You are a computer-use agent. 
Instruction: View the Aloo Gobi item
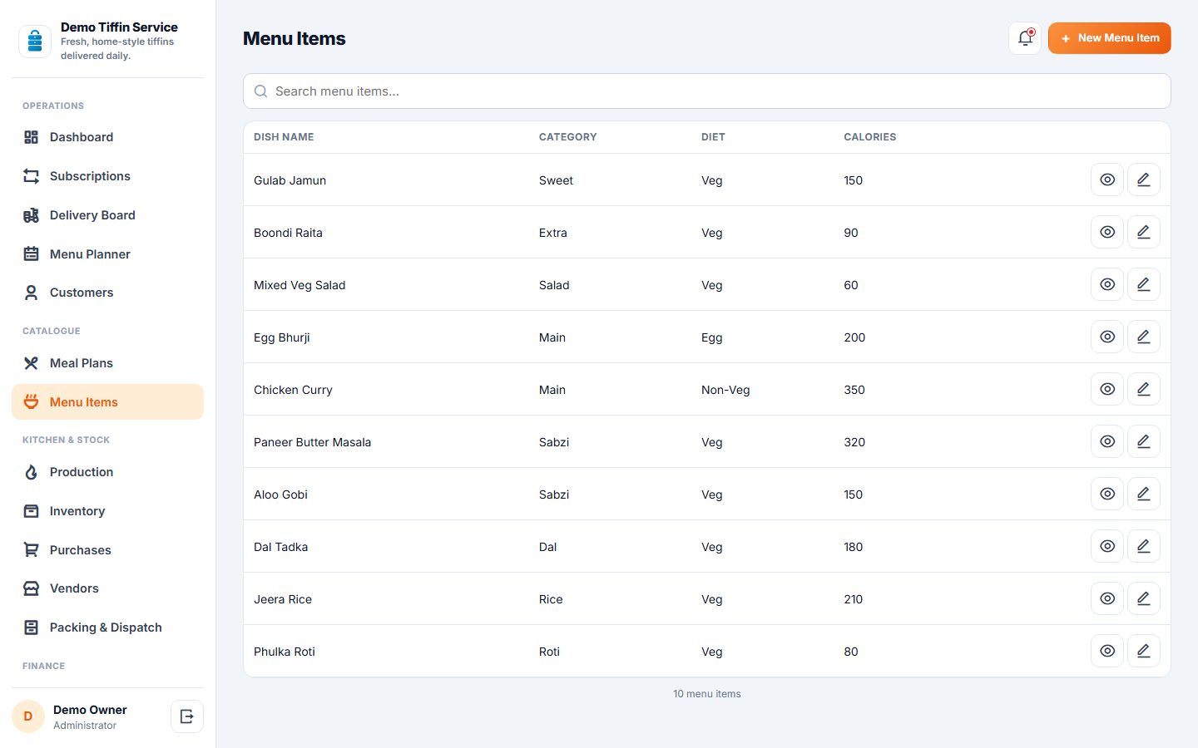click(1107, 494)
